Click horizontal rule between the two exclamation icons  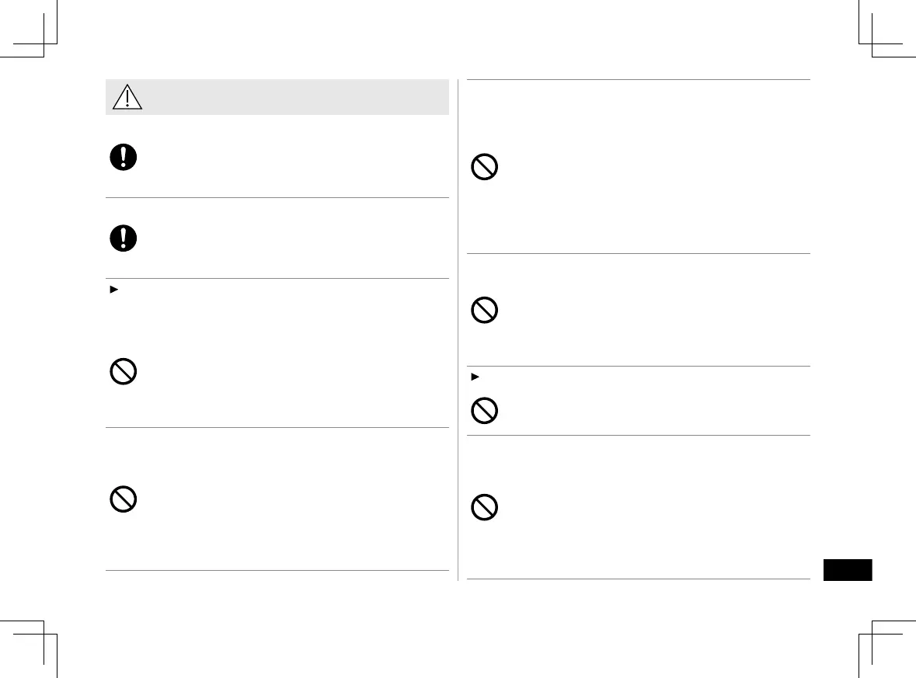pyautogui.click(x=277, y=197)
